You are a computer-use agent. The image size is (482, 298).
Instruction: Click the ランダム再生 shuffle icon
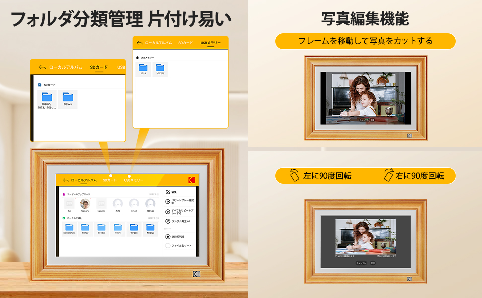pos(168,221)
